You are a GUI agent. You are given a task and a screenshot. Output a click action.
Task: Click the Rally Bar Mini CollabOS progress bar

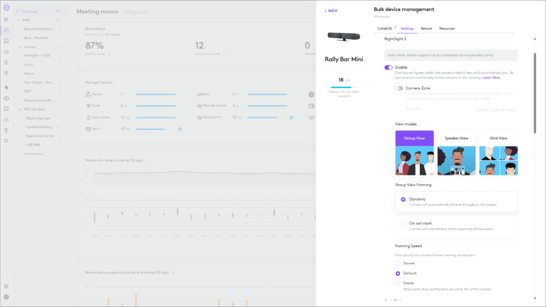coord(344,87)
